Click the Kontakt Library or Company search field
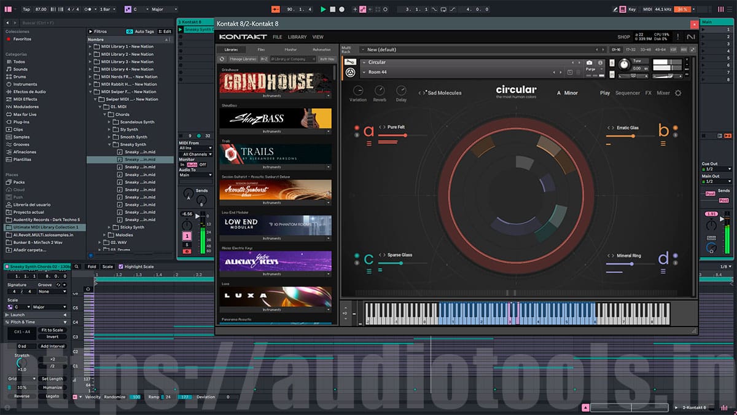 (x=292, y=59)
